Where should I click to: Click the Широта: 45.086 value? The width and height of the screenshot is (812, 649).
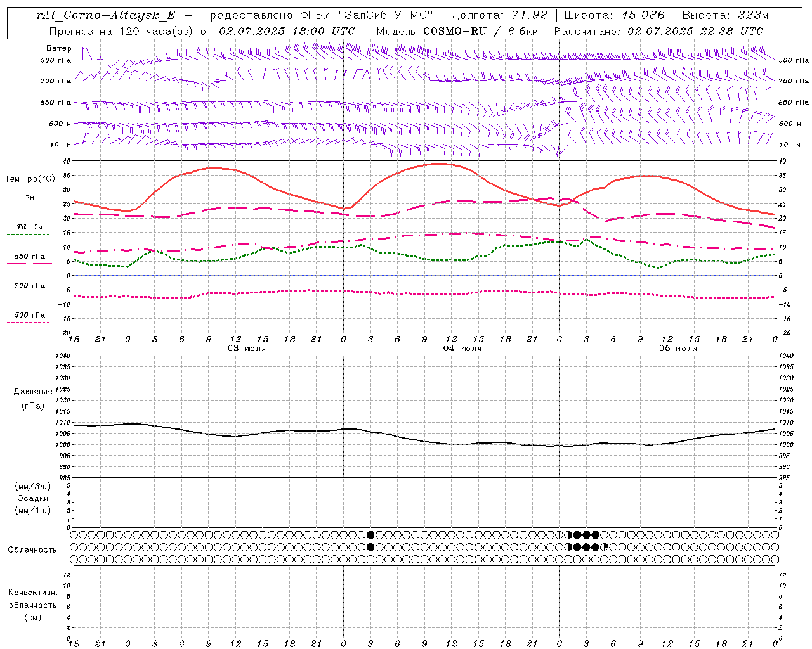(614, 16)
